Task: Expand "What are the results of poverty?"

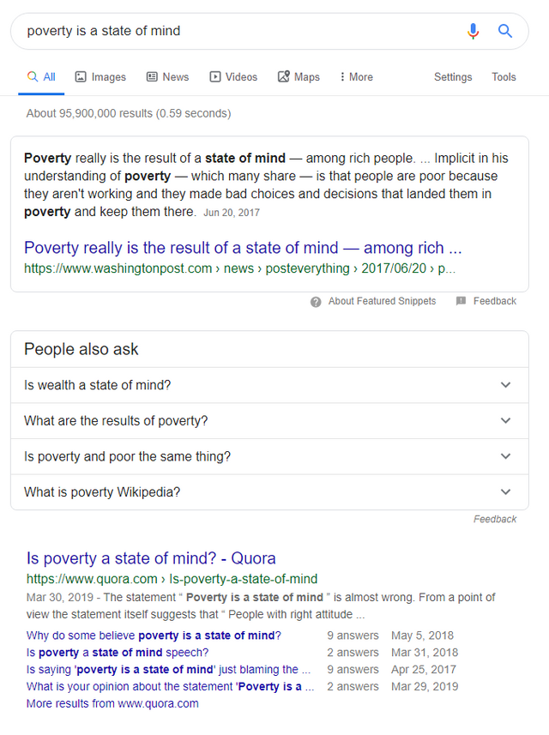Action: pos(269,421)
